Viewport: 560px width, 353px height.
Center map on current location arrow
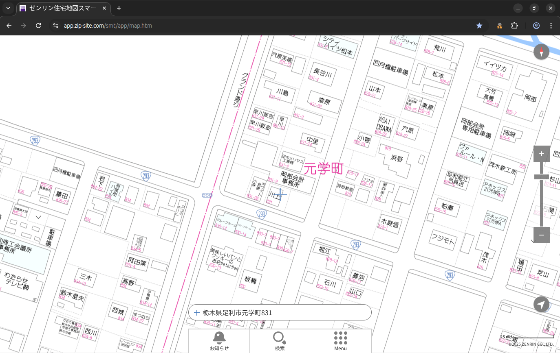pyautogui.click(x=541, y=304)
